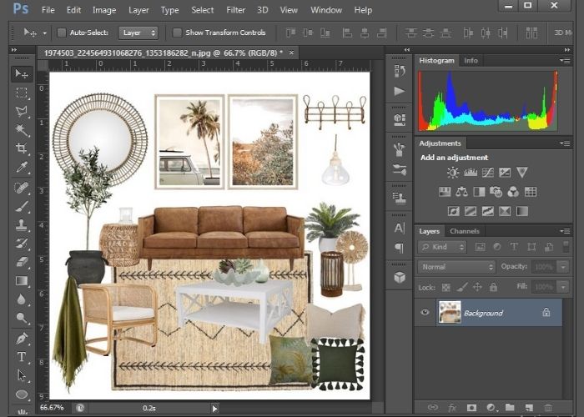This screenshot has height=417, width=584.
Task: Select the Move tool in the toolbox
Action: (x=22, y=74)
